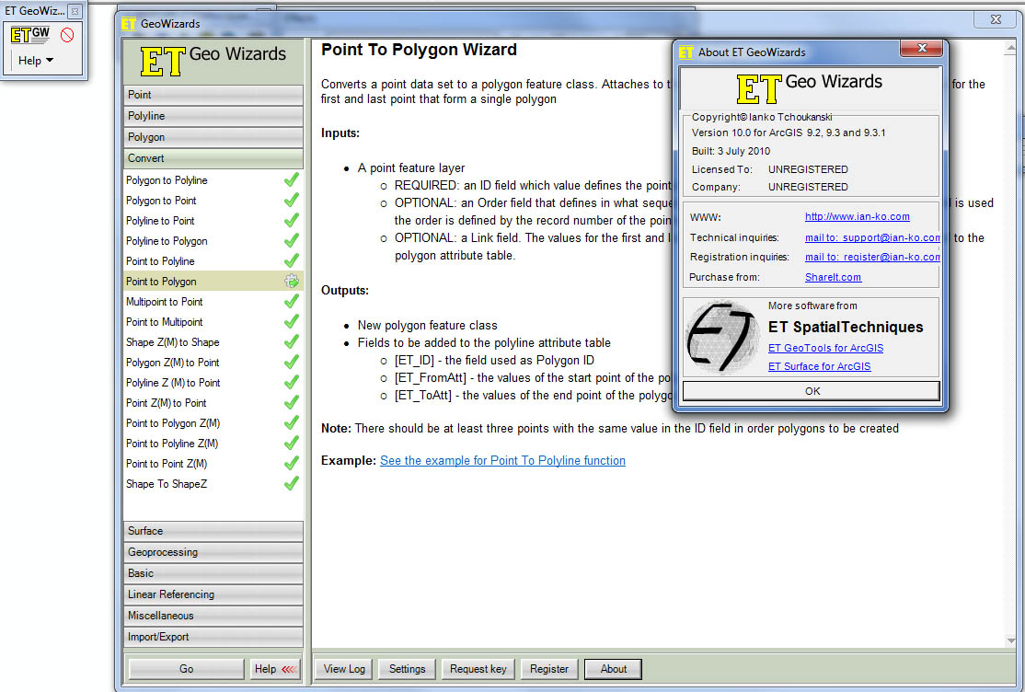Viewport: 1025px width, 692px height.
Task: Click green checkmark beside Shape To ShapeZ
Action: (292, 484)
